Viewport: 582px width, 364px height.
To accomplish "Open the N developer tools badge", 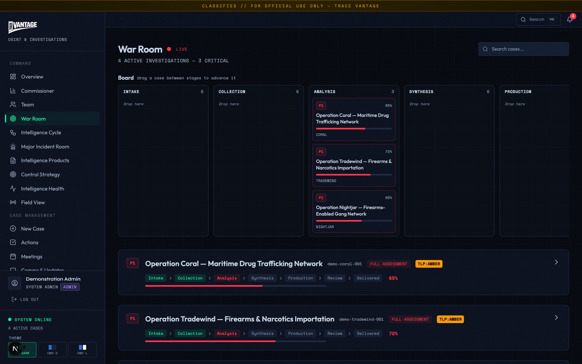I will [x=15, y=349].
